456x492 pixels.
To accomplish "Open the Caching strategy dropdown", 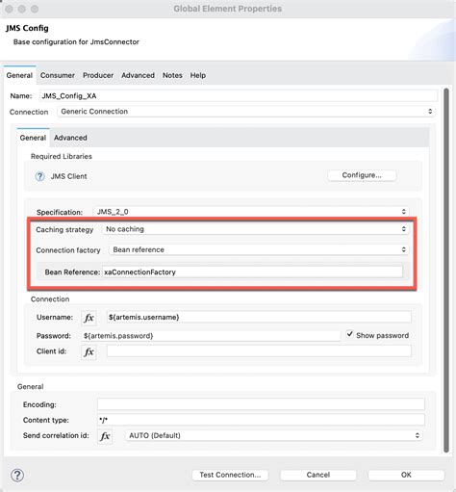I will (x=255, y=229).
